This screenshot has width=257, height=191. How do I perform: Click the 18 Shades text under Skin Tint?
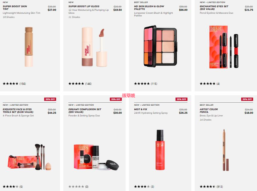click(x=9, y=17)
